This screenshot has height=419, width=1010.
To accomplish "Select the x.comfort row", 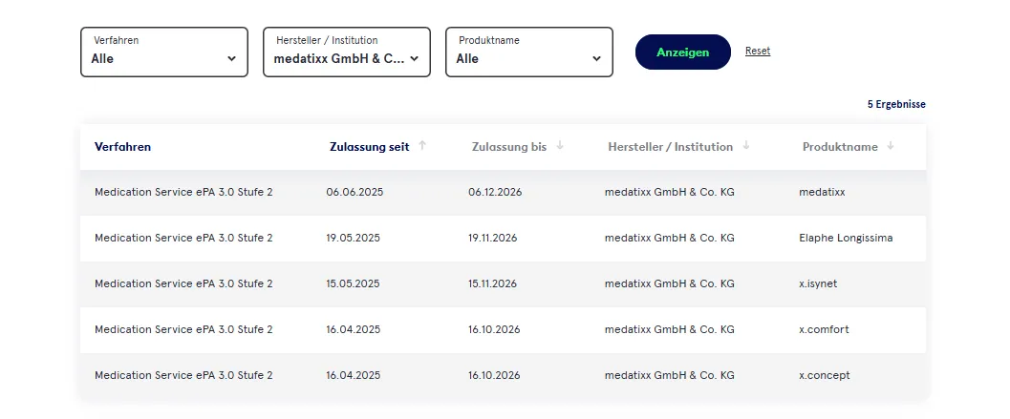I will tap(503, 329).
